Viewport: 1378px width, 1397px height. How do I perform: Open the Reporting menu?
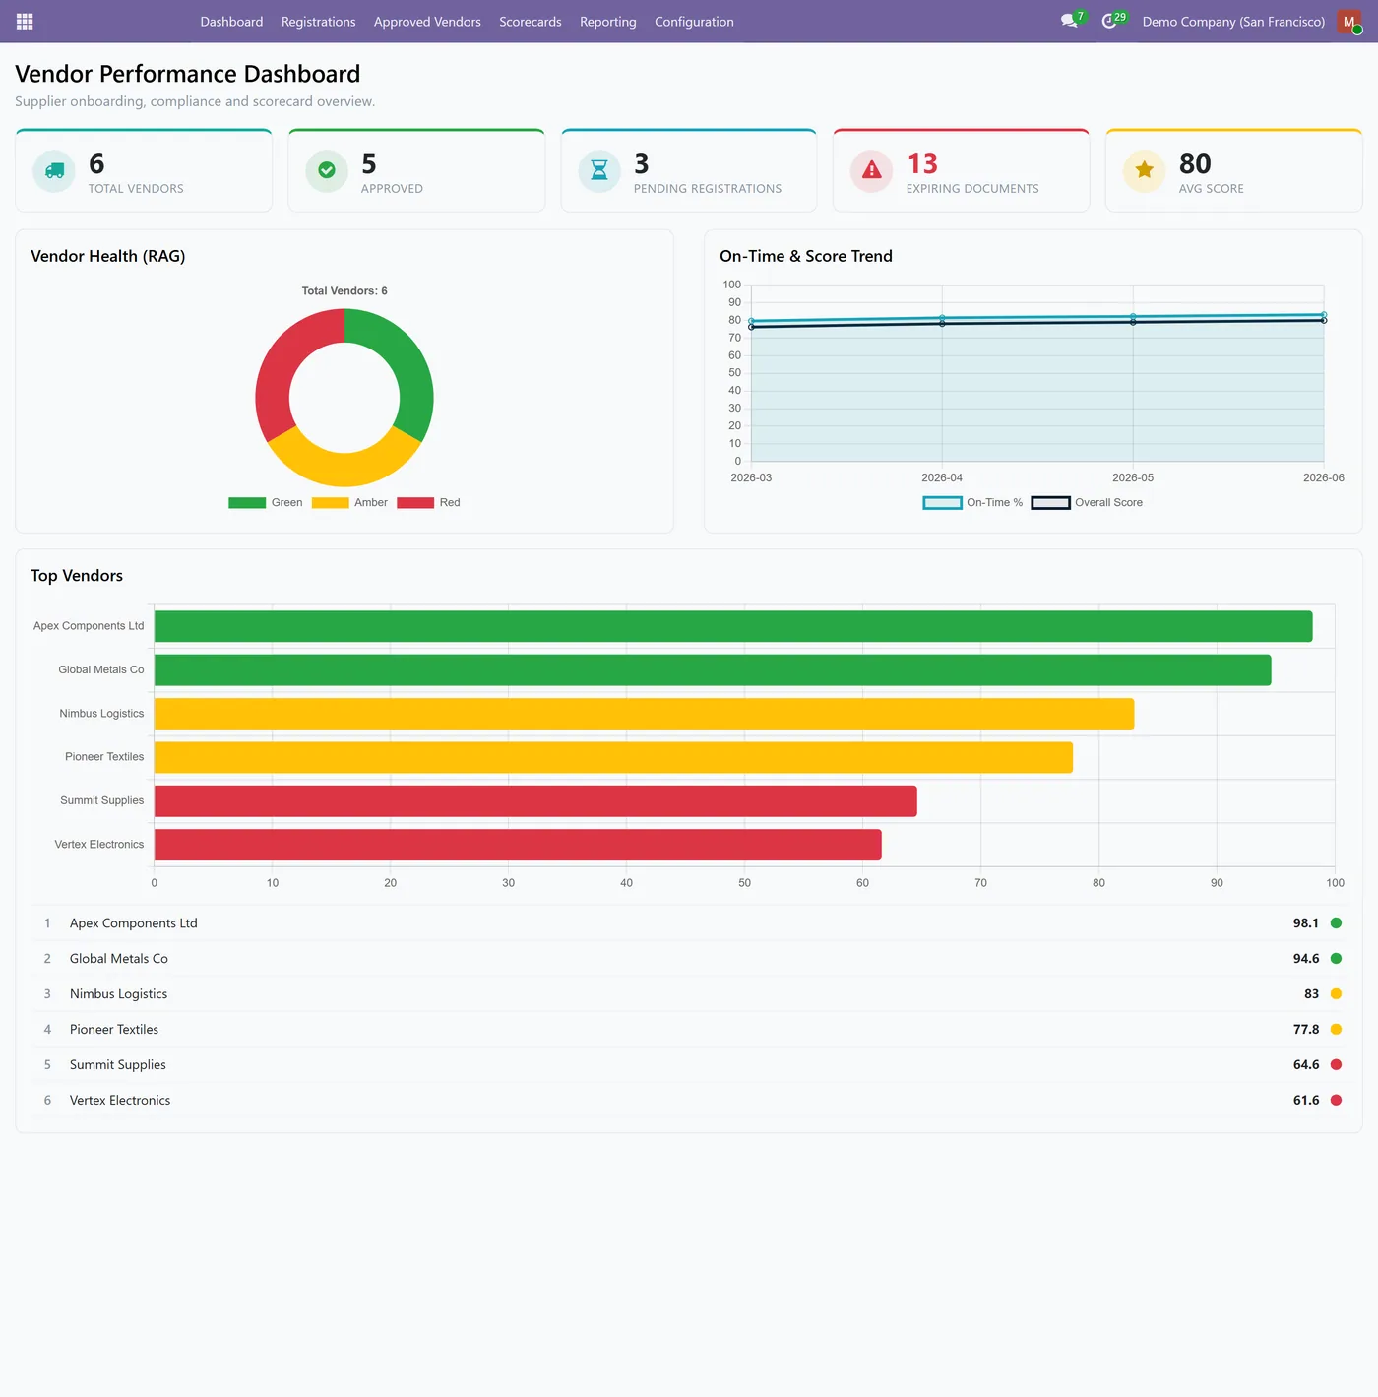click(607, 21)
